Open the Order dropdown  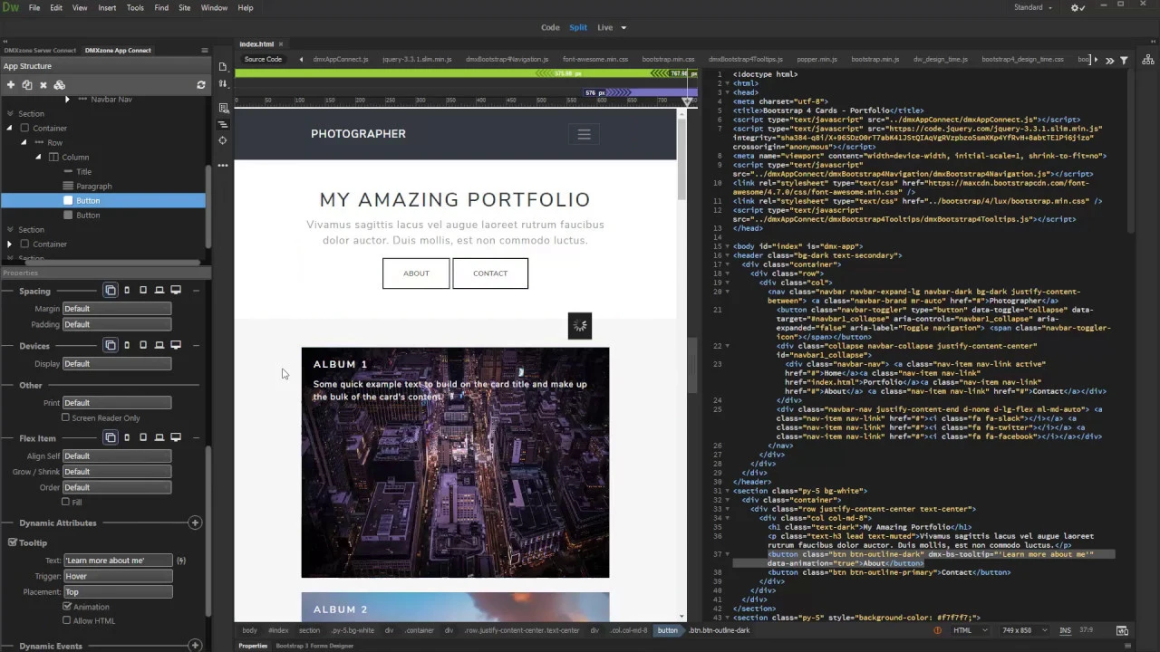click(117, 487)
